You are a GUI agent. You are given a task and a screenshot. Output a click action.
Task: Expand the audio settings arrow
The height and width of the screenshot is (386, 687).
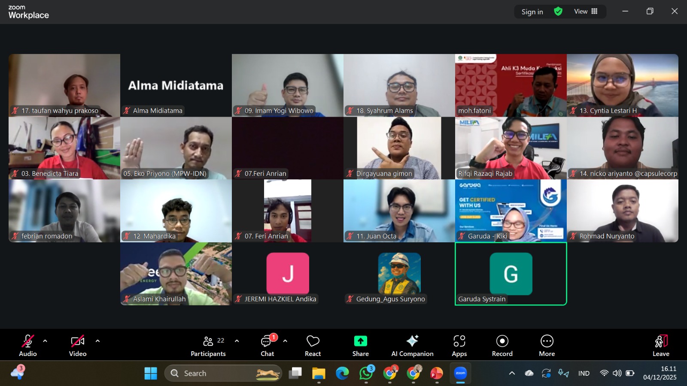[x=45, y=341]
